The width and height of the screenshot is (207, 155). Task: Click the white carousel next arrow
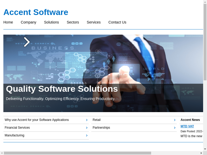point(27,42)
